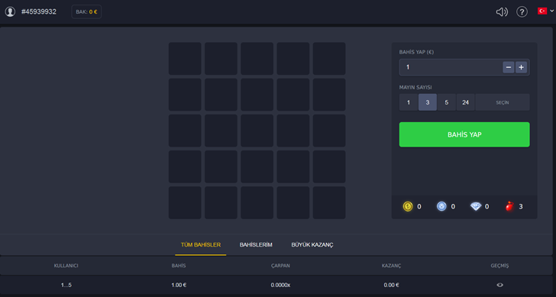Click the 0.00 € winnings value
556x297 pixels.
click(x=392, y=285)
